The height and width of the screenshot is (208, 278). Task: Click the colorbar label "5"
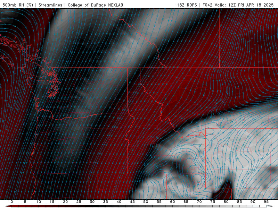tap(25, 202)
